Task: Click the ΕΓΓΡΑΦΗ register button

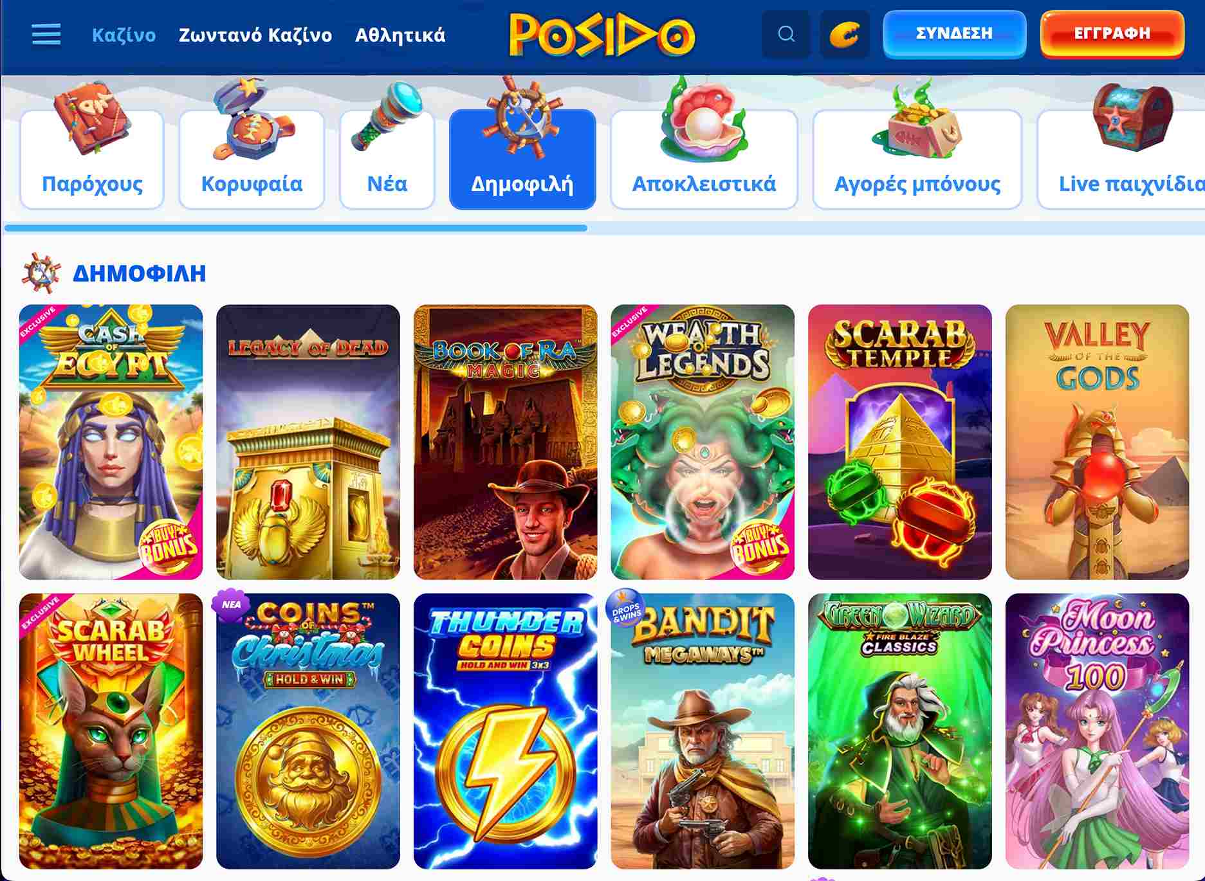Action: pyautogui.click(x=1112, y=34)
